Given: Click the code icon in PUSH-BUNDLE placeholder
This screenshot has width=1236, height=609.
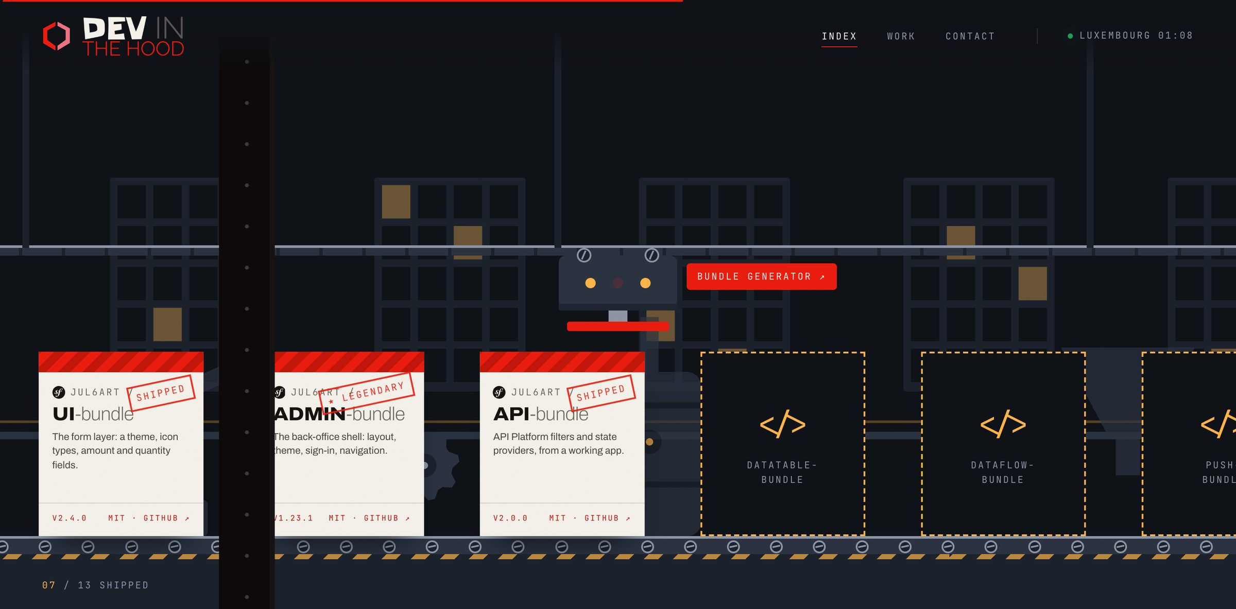Looking at the screenshot, I should (x=1218, y=424).
